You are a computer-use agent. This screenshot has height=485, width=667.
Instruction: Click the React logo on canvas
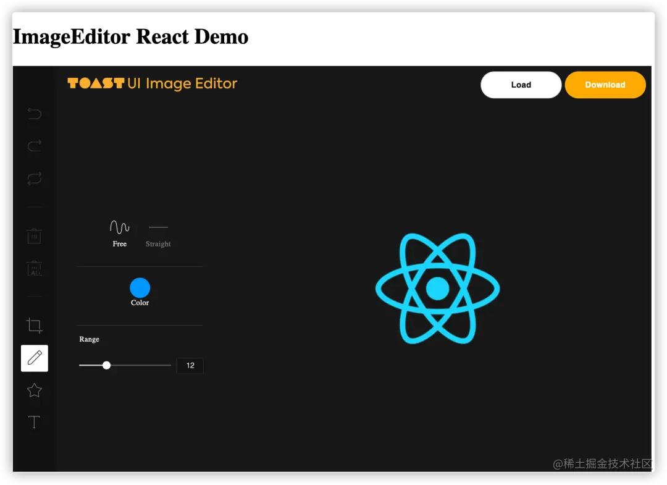click(x=437, y=289)
